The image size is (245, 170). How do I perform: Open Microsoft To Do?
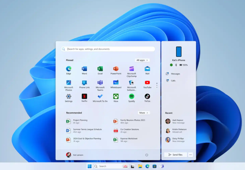pyautogui.click(x=100, y=98)
